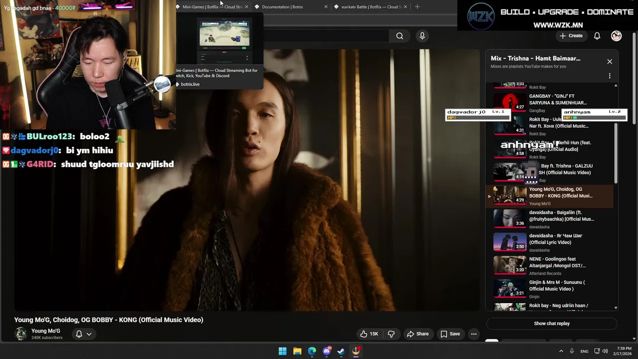Image resolution: width=638 pixels, height=359 pixels.
Task: Click the video title KONG Official Music Video
Action: (x=109, y=320)
